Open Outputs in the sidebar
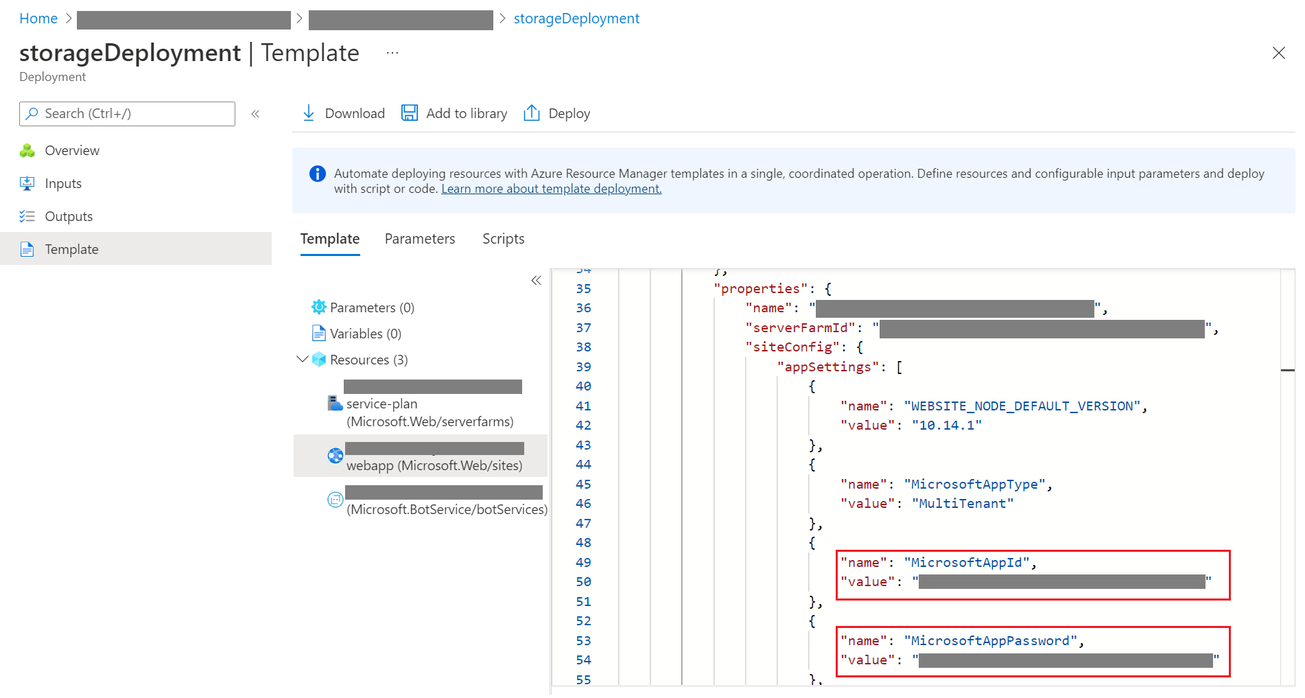Image resolution: width=1305 pixels, height=698 pixels. (136, 216)
